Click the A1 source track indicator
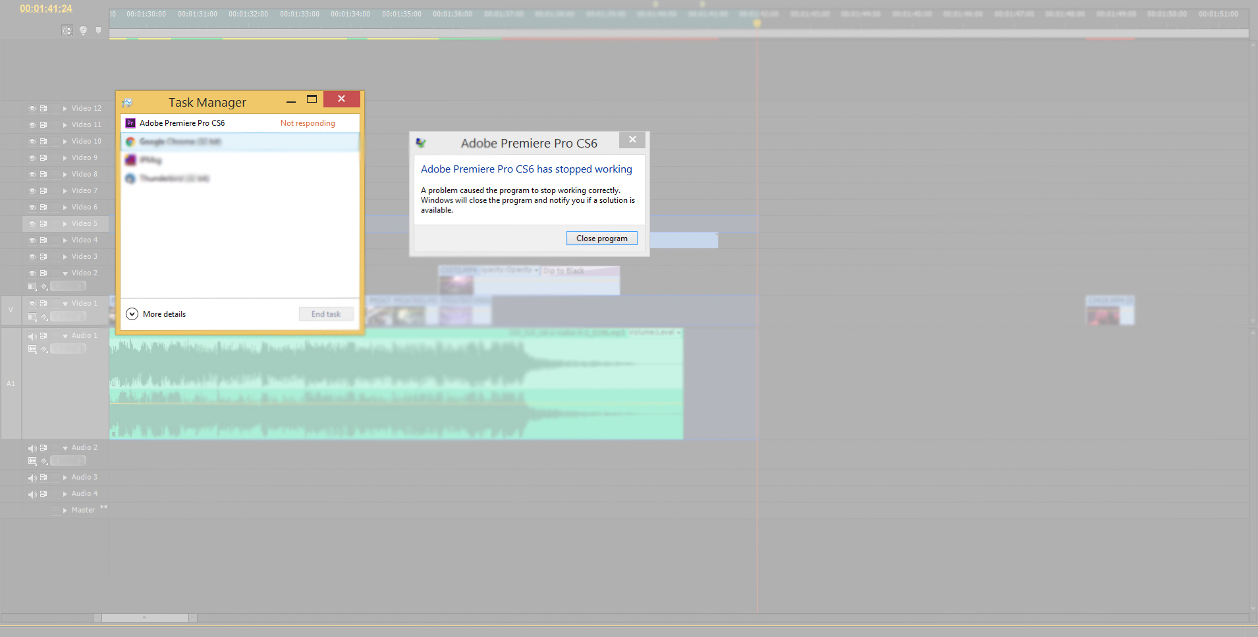 pos(11,383)
